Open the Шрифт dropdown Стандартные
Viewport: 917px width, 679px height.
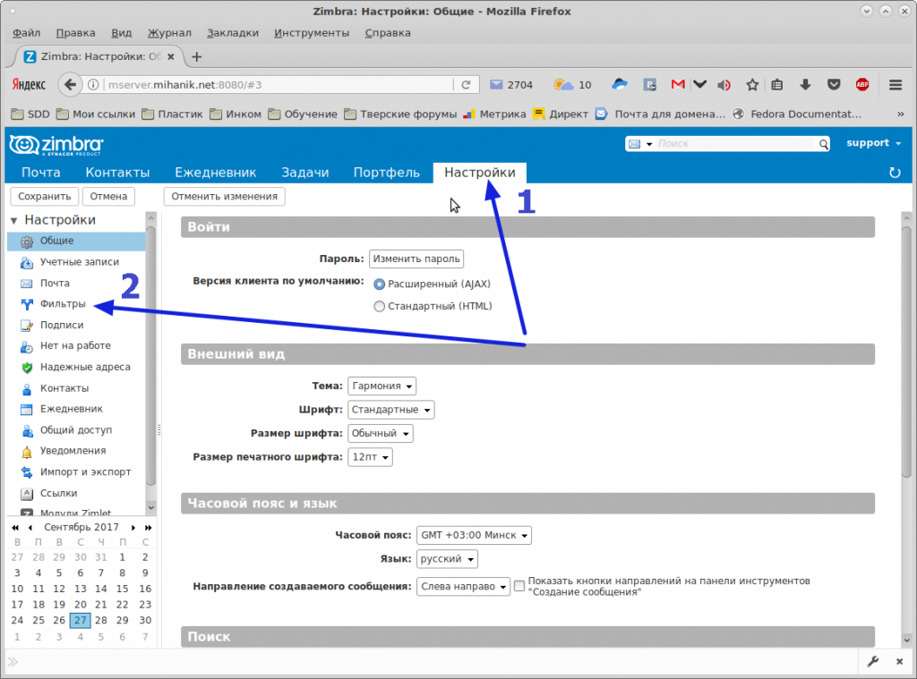(390, 410)
